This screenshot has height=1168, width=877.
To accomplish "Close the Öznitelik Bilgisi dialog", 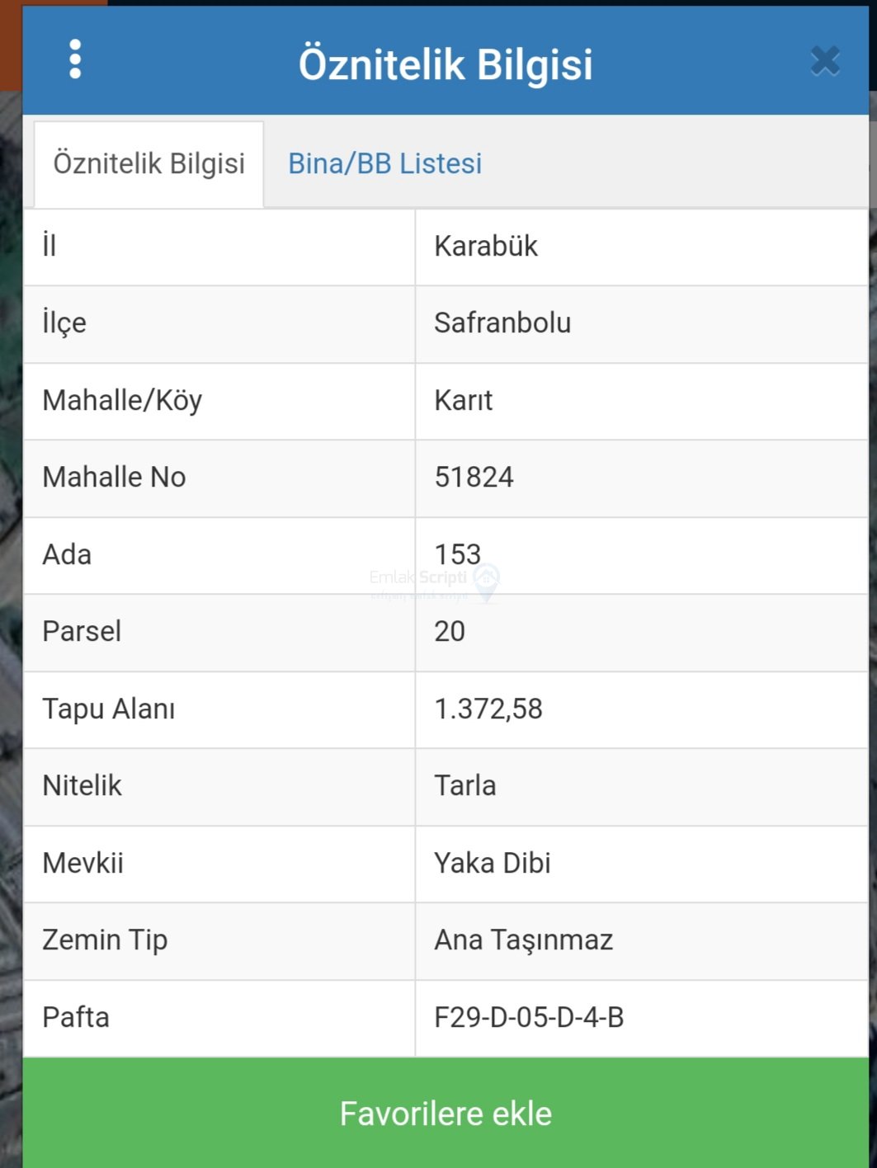I will pos(824,61).
